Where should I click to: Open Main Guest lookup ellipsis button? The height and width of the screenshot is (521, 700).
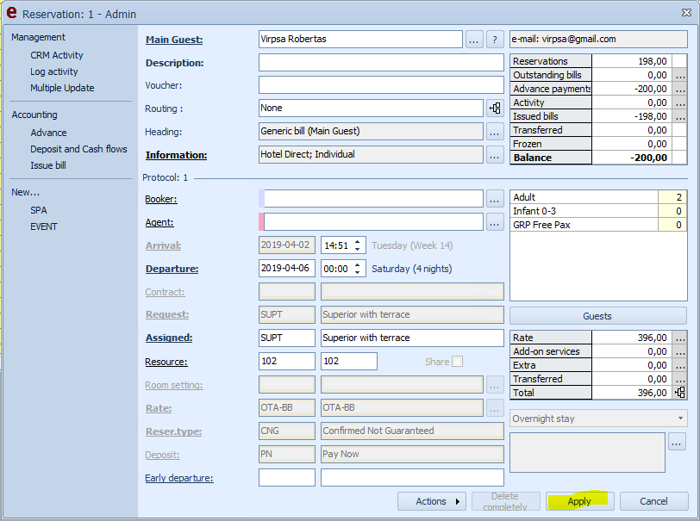(x=474, y=40)
